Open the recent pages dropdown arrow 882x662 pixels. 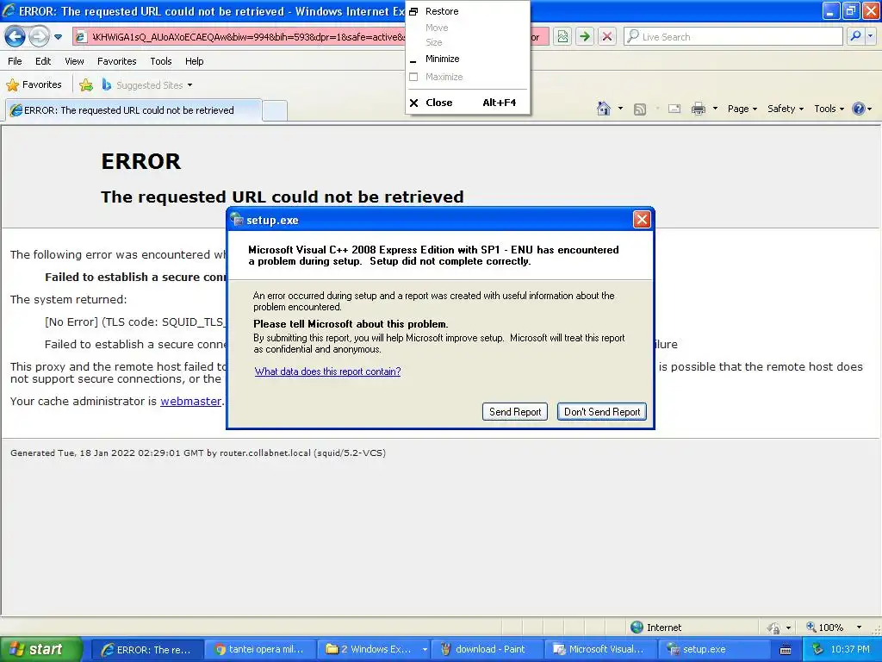(x=58, y=37)
